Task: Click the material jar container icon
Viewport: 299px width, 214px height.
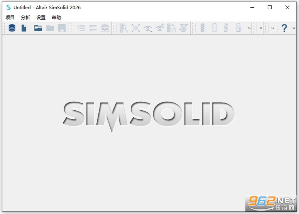Action: coord(105,28)
